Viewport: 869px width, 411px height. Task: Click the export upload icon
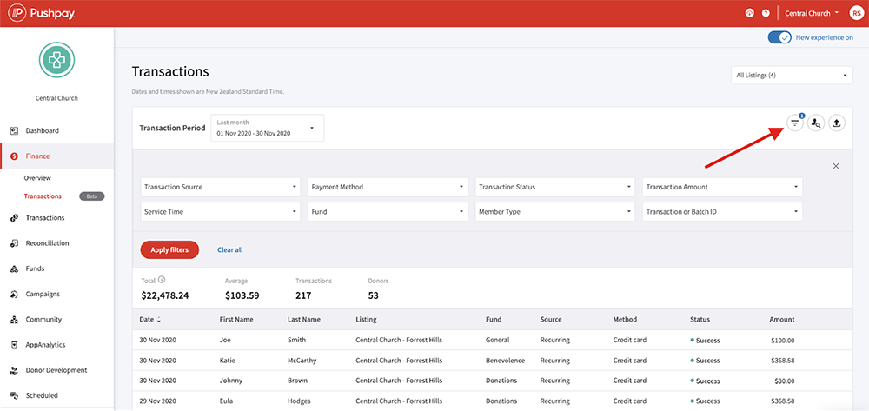[x=836, y=123]
